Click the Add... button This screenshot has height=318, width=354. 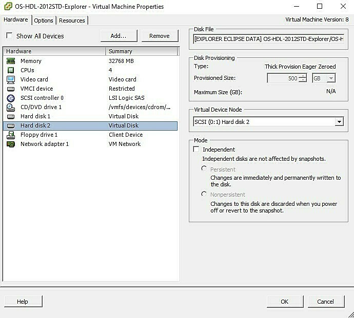119,36
